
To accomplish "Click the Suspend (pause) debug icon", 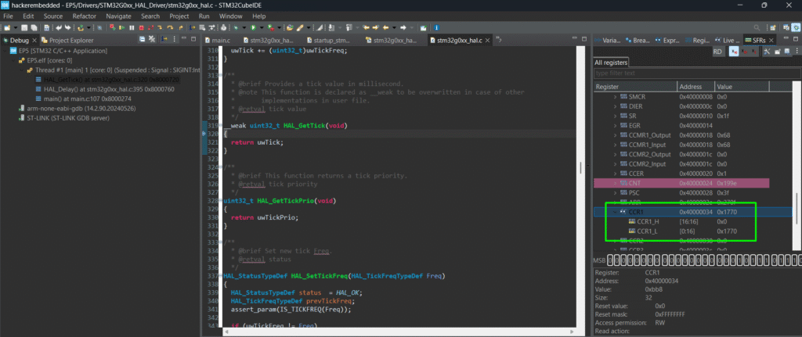I will coord(132,27).
